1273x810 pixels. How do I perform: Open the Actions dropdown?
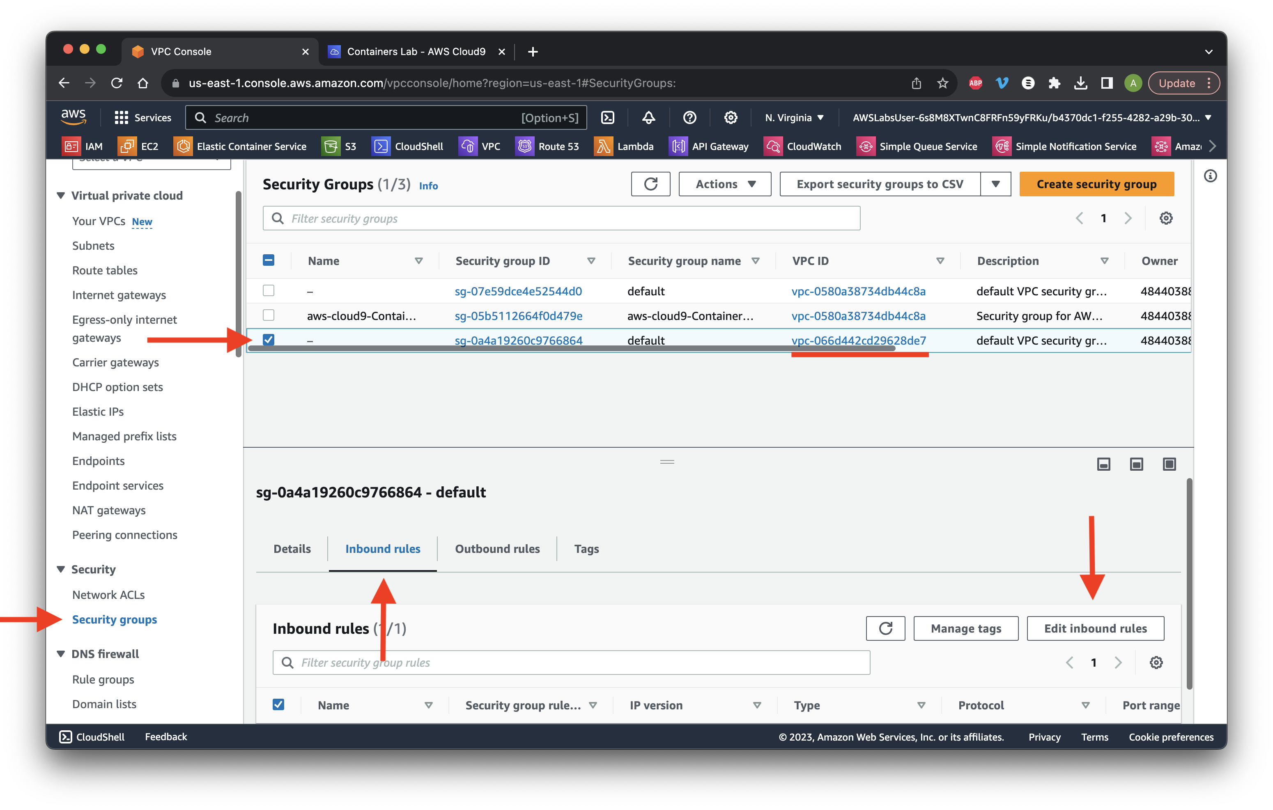(725, 184)
